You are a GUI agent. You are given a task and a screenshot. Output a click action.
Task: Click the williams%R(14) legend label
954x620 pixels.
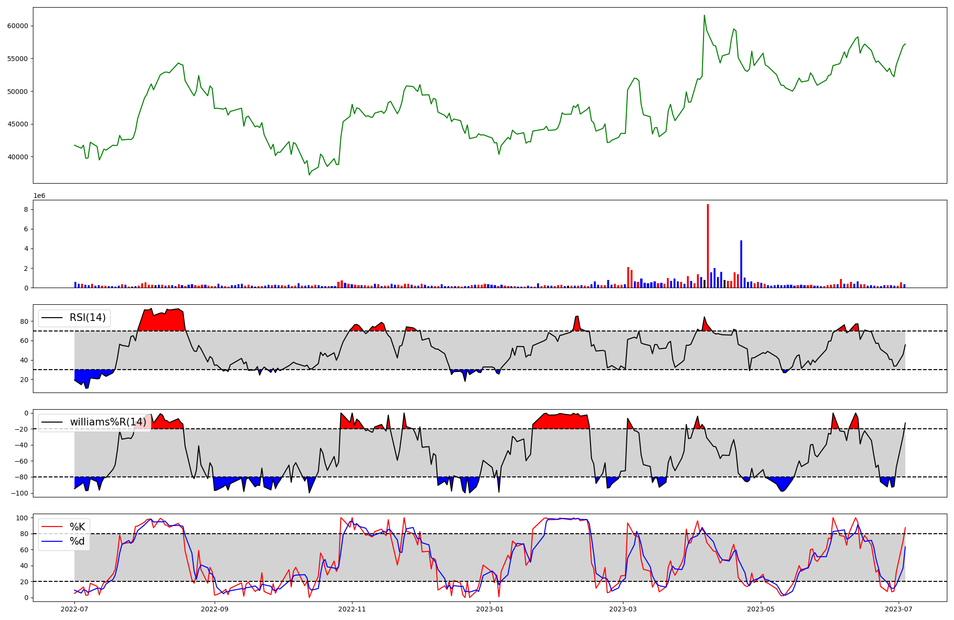(x=108, y=422)
